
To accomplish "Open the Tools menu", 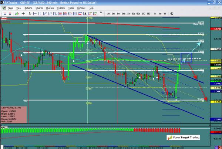I will (71, 8).
